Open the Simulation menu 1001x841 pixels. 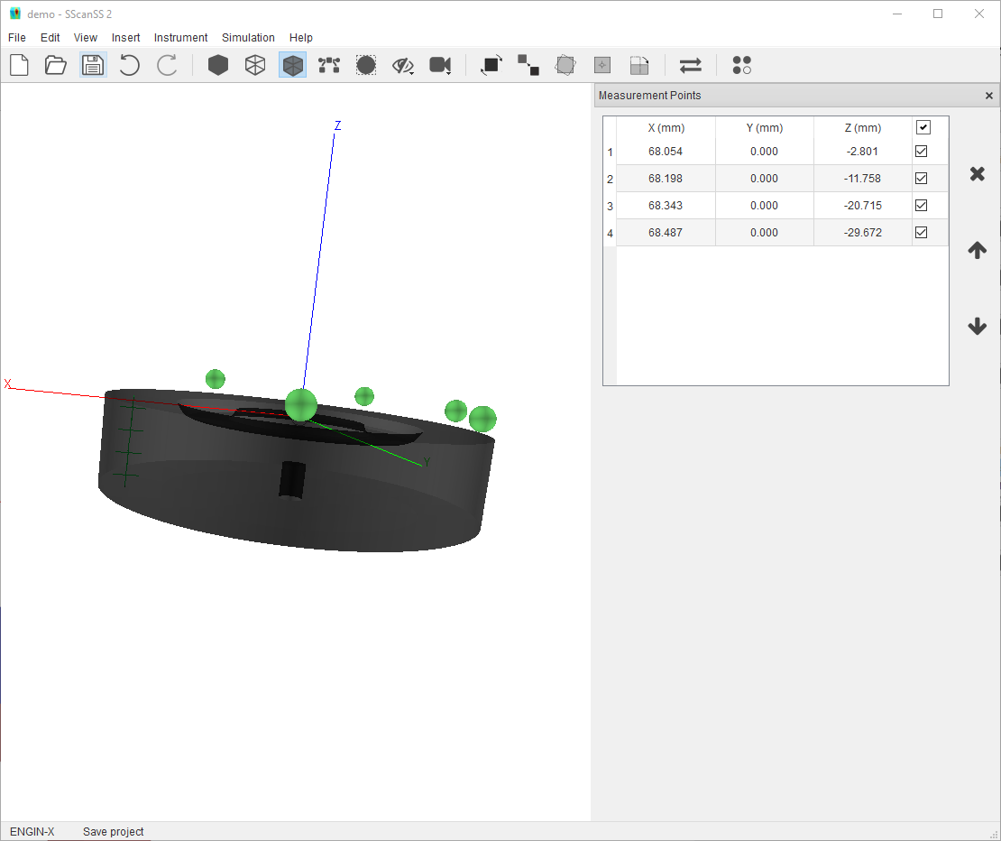click(248, 38)
